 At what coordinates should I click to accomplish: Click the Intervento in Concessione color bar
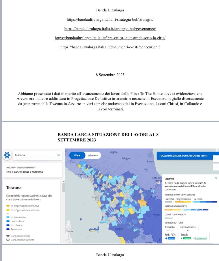click(191, 202)
